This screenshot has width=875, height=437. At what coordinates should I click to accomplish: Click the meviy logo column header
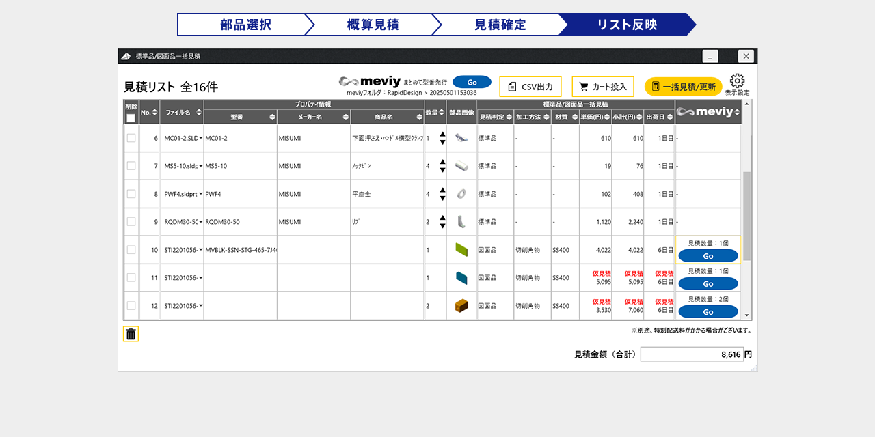[708, 112]
